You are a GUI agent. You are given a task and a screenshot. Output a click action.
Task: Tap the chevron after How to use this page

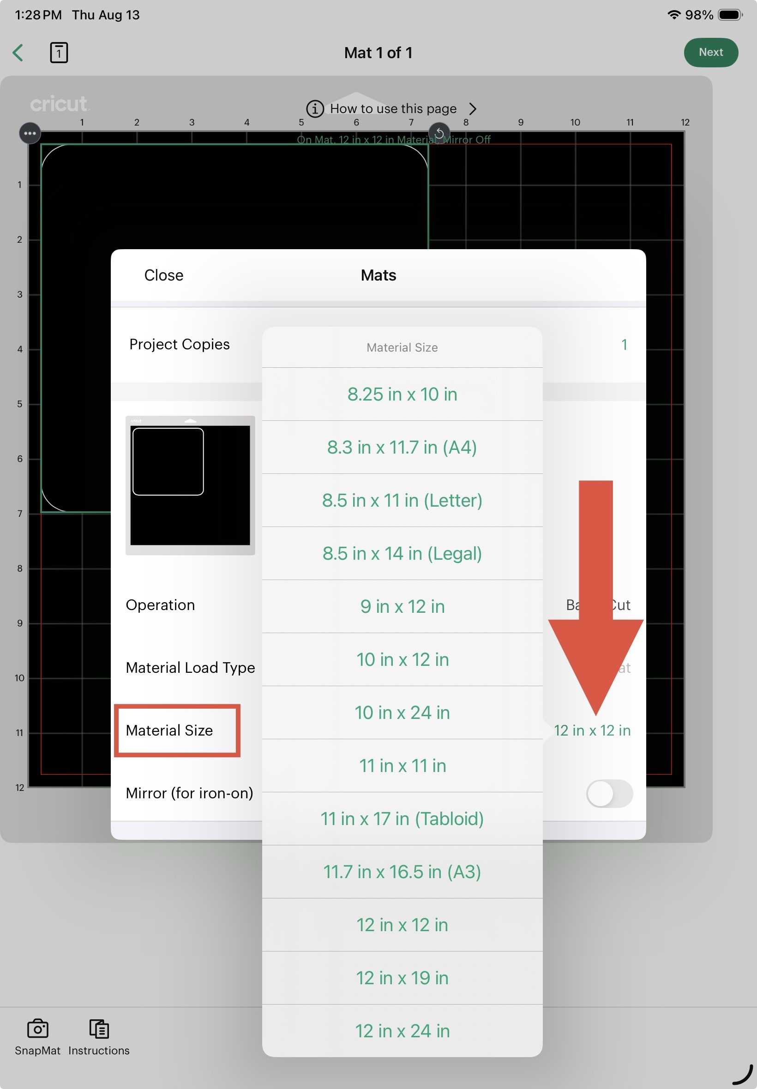472,108
